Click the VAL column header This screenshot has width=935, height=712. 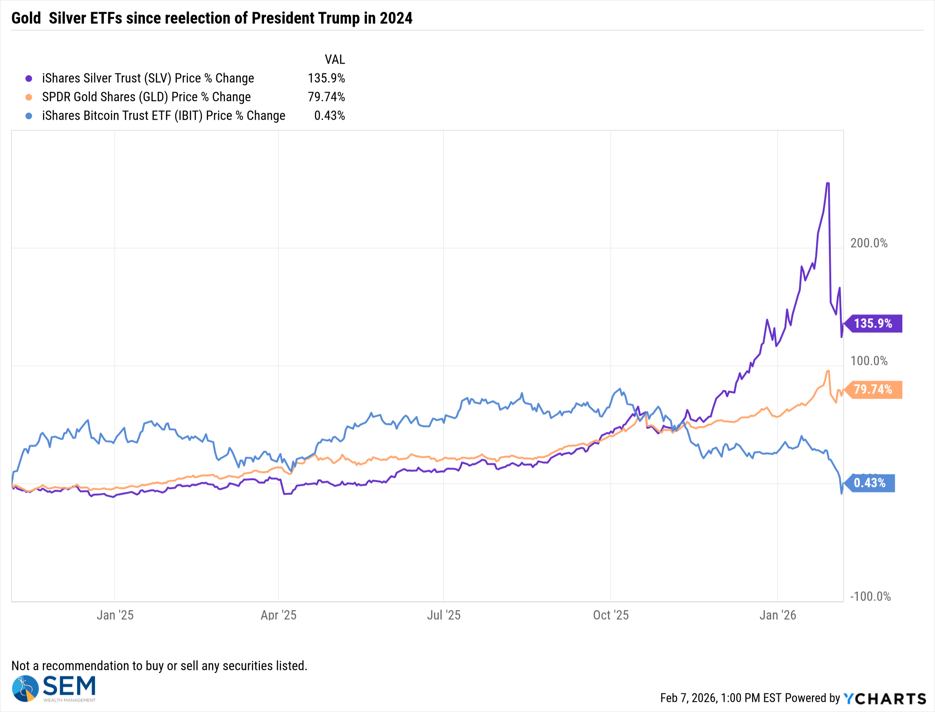click(335, 60)
